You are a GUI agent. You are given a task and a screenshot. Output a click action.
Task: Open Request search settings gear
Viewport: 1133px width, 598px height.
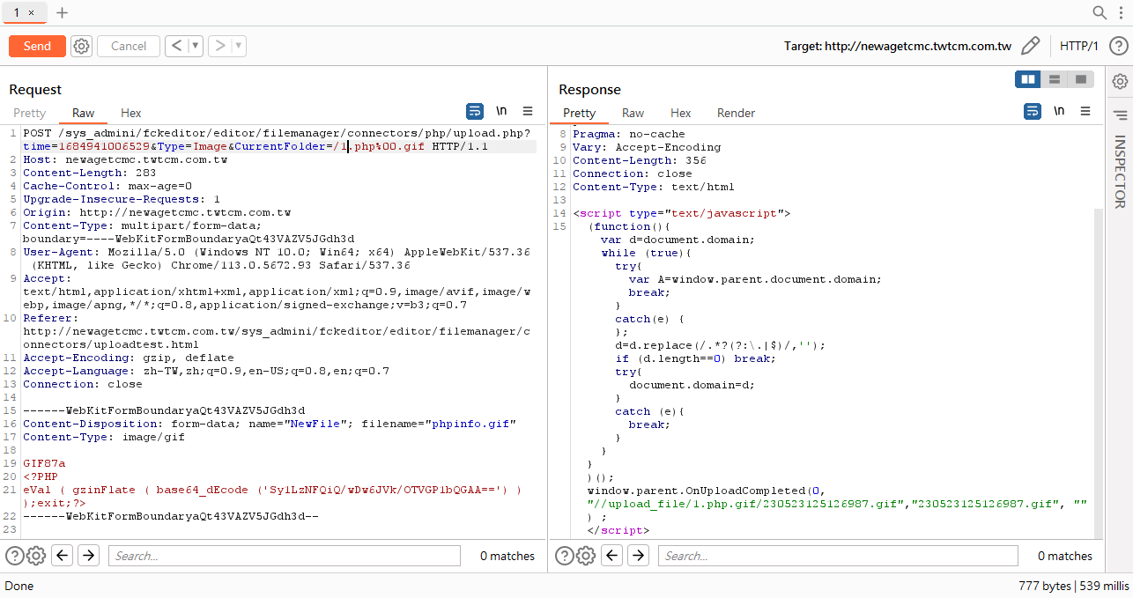tap(36, 555)
